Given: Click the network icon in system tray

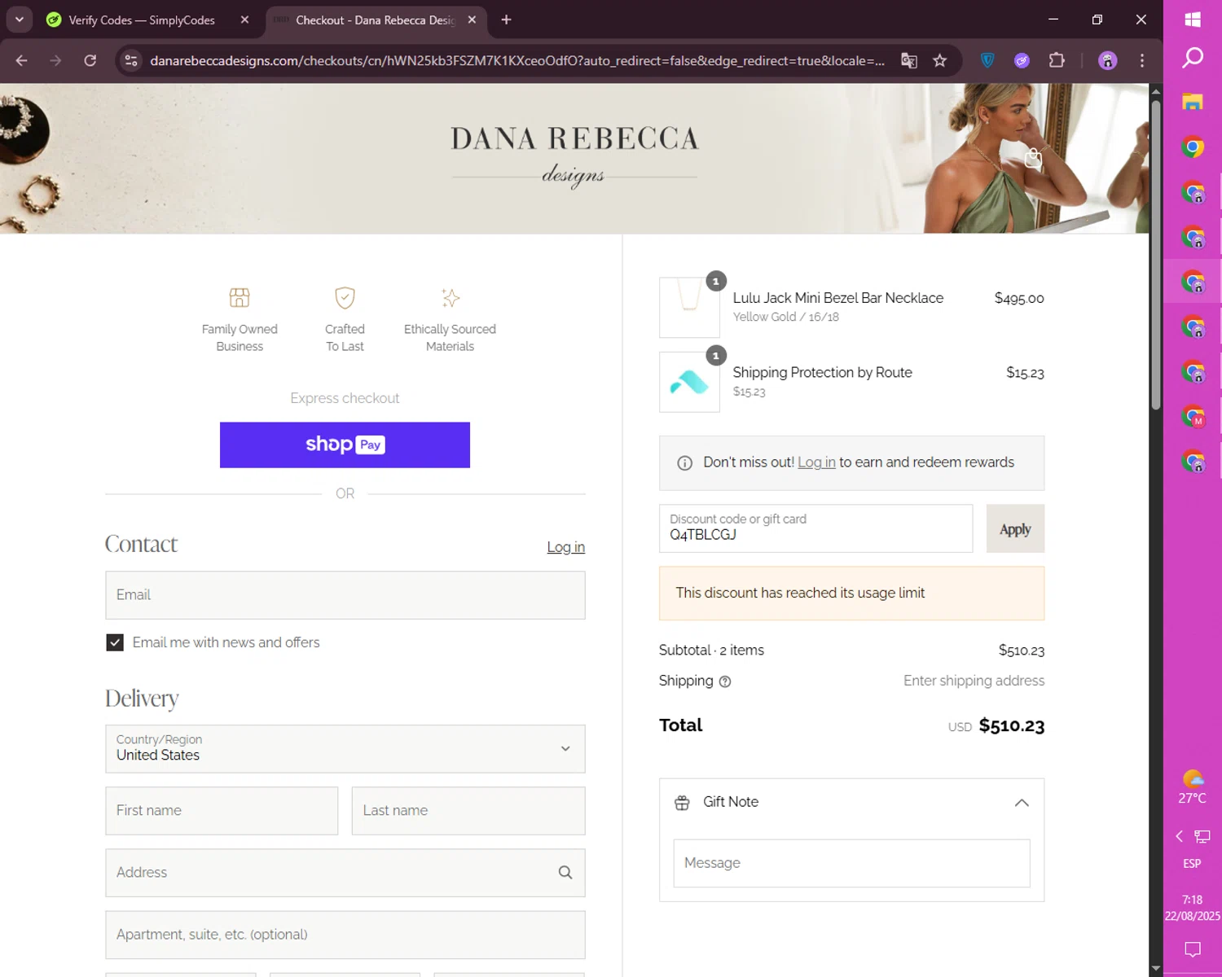Looking at the screenshot, I should [1202, 836].
